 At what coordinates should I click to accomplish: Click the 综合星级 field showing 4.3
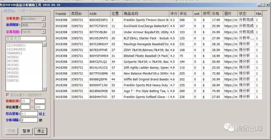(x=29, y=114)
